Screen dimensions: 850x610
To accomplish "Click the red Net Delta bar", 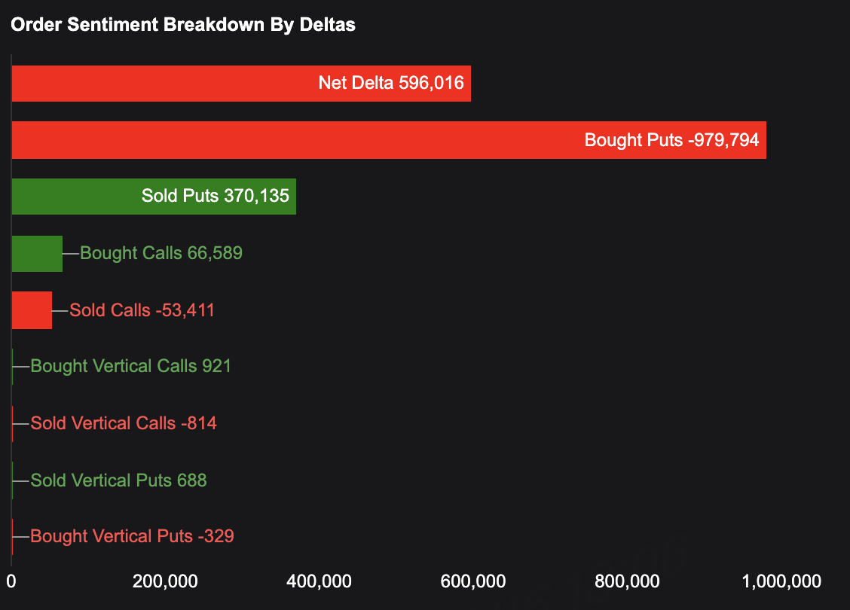I will coord(166,84).
